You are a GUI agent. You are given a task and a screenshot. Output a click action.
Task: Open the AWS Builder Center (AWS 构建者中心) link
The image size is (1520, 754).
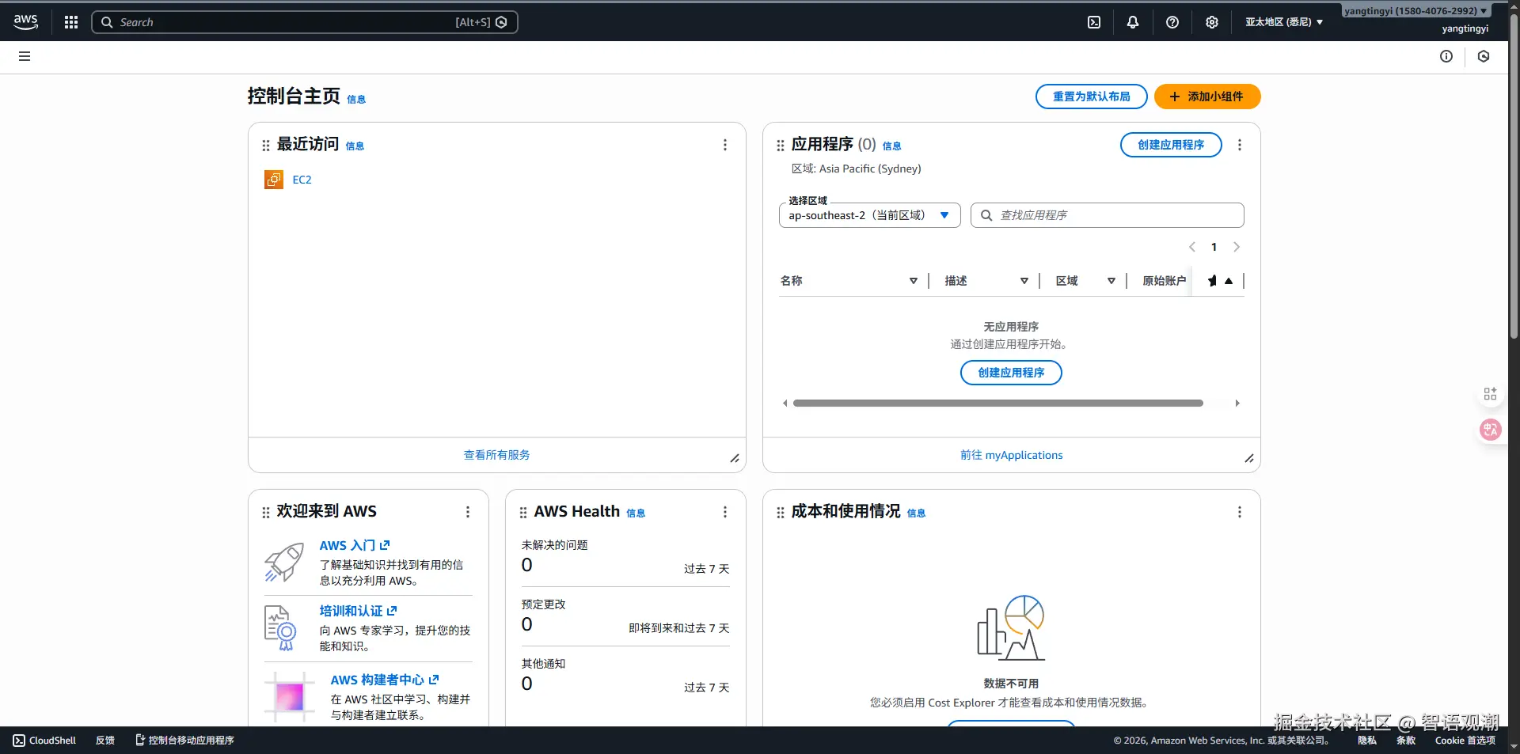[385, 680]
